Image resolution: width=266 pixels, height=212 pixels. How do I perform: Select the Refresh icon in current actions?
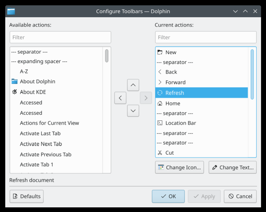(x=160, y=93)
